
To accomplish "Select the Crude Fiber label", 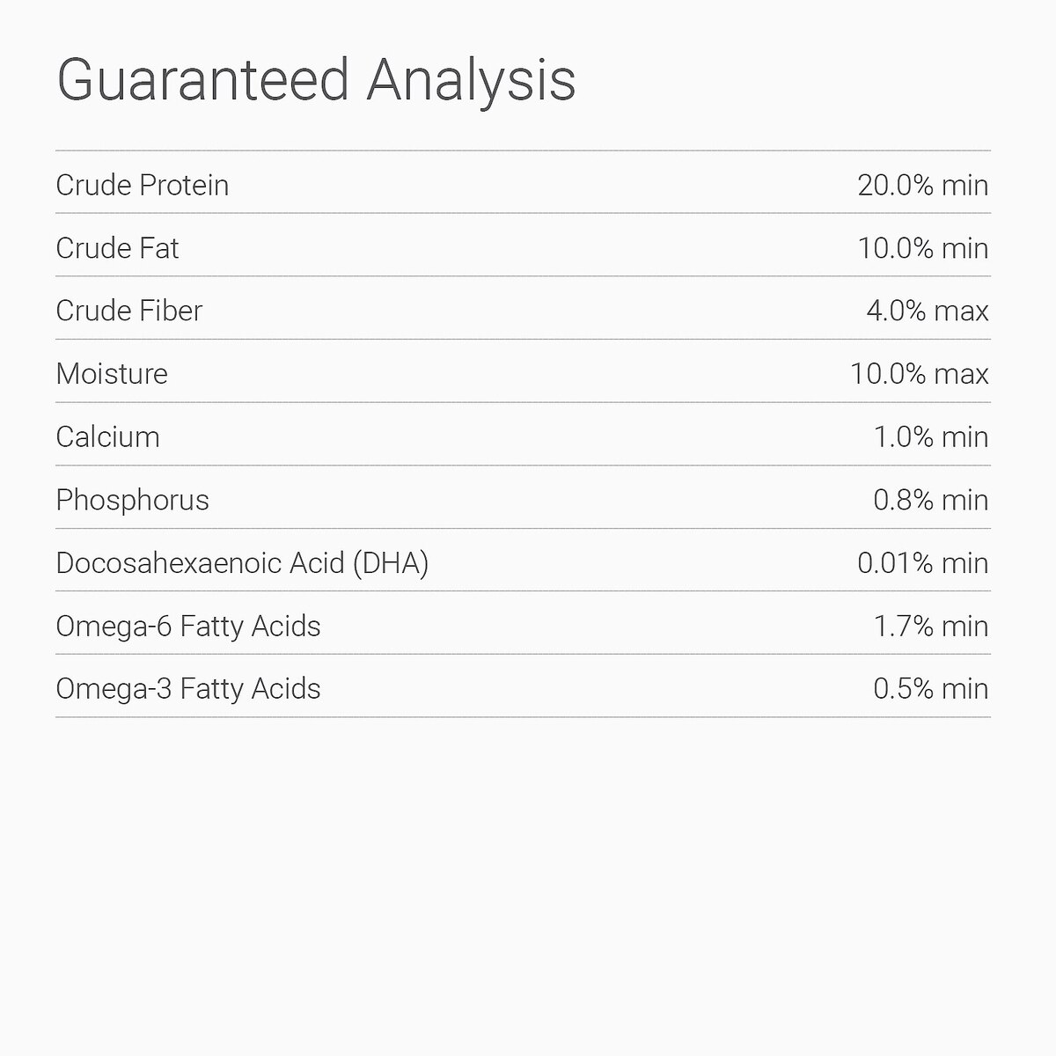I will click(129, 311).
